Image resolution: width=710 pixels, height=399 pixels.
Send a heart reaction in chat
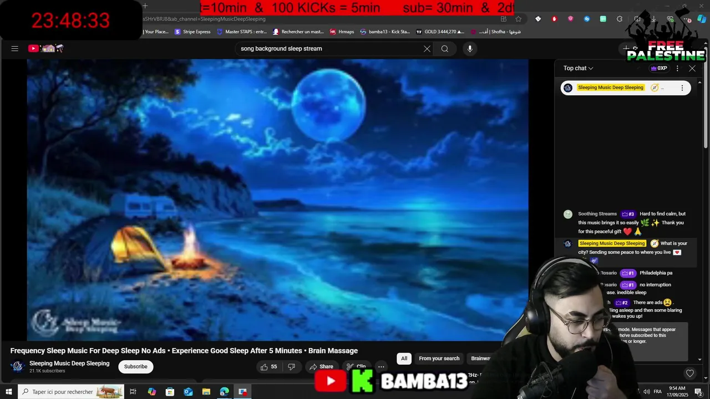click(690, 374)
